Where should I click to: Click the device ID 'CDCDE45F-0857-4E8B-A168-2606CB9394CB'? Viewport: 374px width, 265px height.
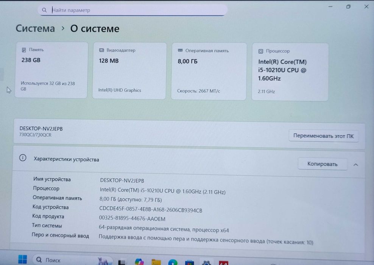[151, 209]
